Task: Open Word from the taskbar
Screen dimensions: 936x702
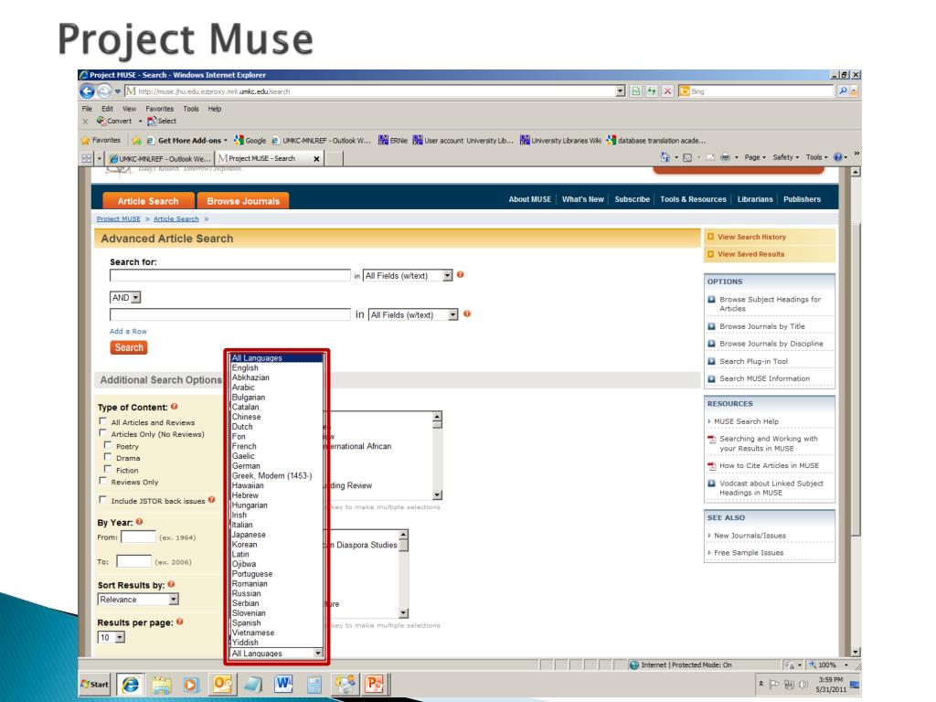Action: pyautogui.click(x=283, y=684)
